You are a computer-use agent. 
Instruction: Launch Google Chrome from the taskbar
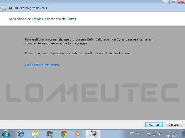coord(64,134)
